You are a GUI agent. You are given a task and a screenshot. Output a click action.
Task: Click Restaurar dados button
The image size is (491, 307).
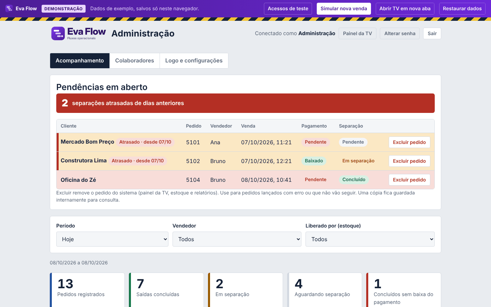coord(462,9)
